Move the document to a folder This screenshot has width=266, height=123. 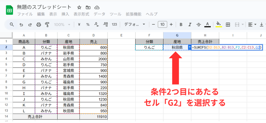pyautogui.click(x=88, y=7)
